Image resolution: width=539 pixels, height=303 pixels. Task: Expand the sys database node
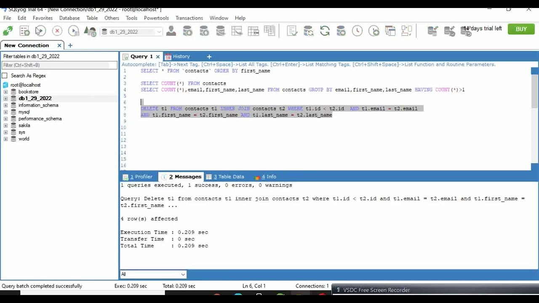pos(5,132)
